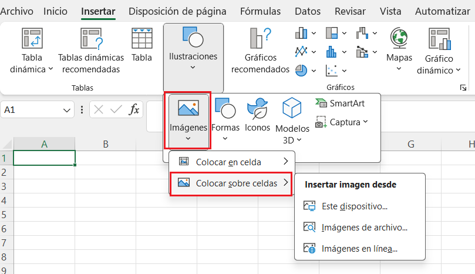Expand the pie chart dropdown
The image size is (475, 274).
coord(314,71)
